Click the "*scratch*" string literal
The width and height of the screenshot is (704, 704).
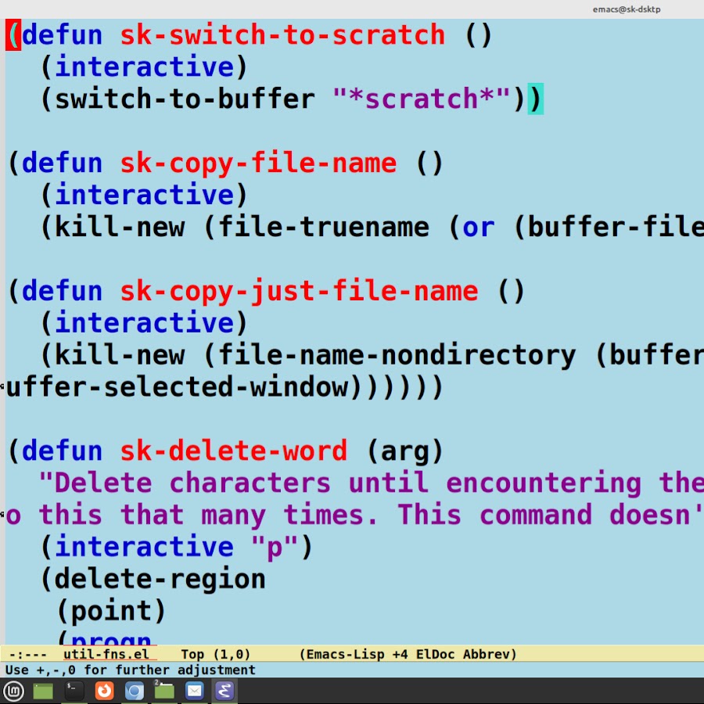click(x=422, y=99)
